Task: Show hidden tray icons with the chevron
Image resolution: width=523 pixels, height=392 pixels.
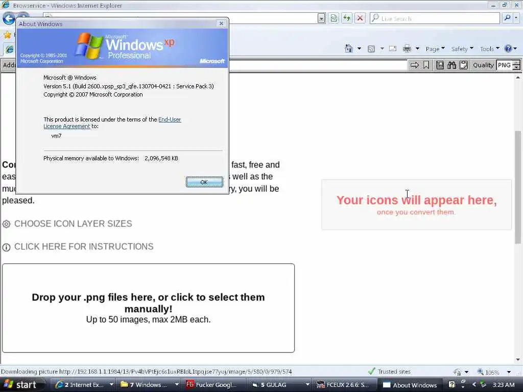Action: coord(474,384)
